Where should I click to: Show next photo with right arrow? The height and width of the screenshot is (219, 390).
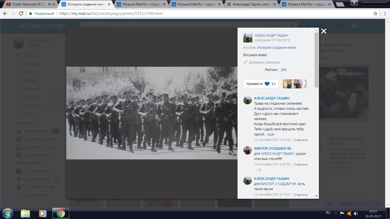[231, 113]
